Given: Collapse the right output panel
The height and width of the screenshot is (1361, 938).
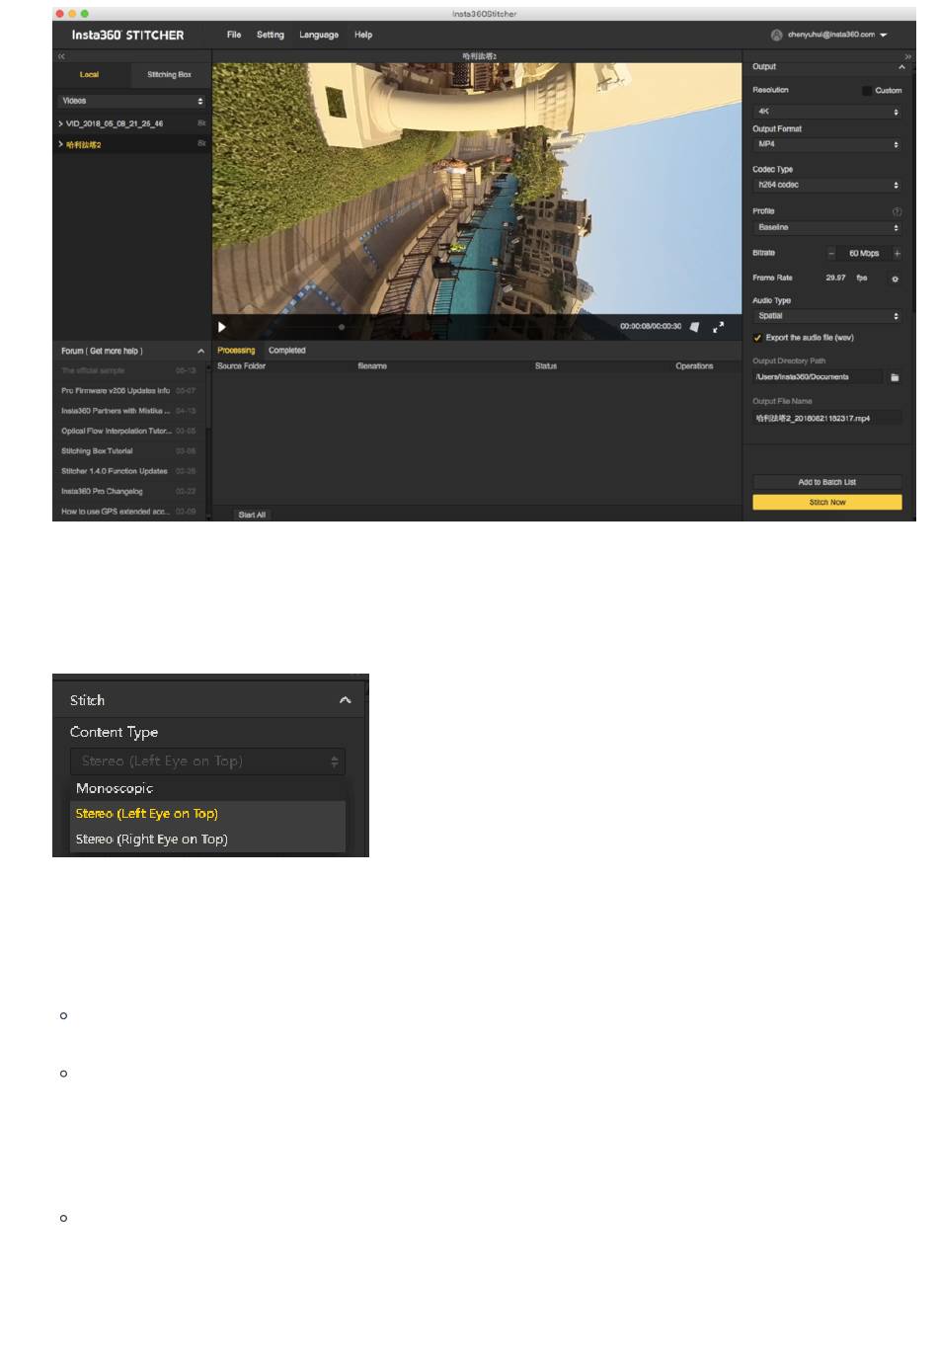Looking at the screenshot, I should coord(907,57).
